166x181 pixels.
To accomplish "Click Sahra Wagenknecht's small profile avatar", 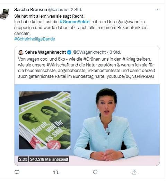I will pyautogui.click(x=21, y=52).
